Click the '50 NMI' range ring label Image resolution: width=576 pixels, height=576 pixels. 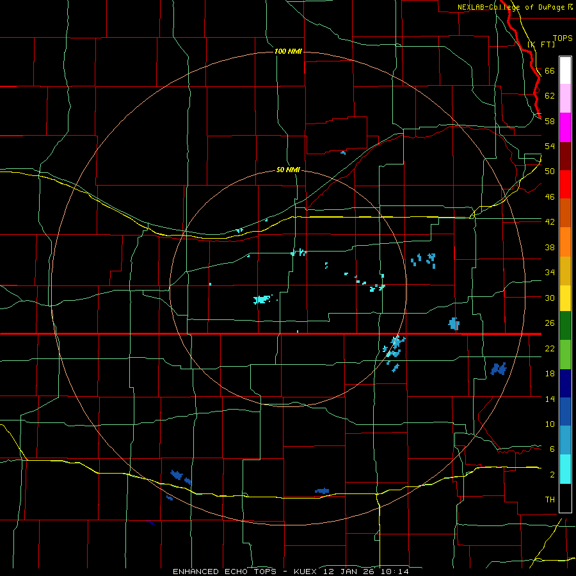coord(288,170)
